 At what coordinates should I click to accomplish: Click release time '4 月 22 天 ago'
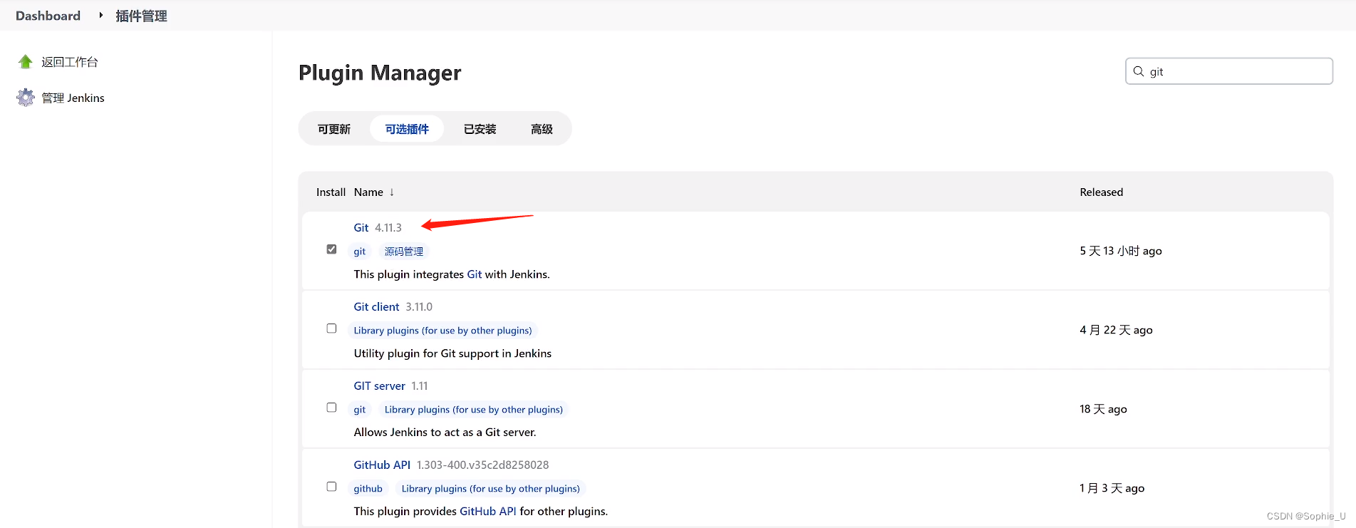1116,330
